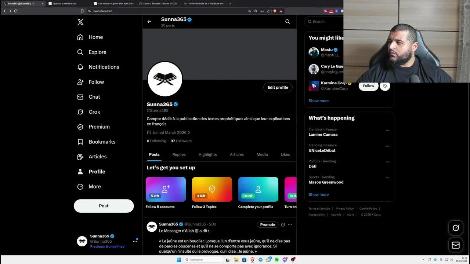Switch to the Replies tab
The image size is (470, 264).
point(179,155)
